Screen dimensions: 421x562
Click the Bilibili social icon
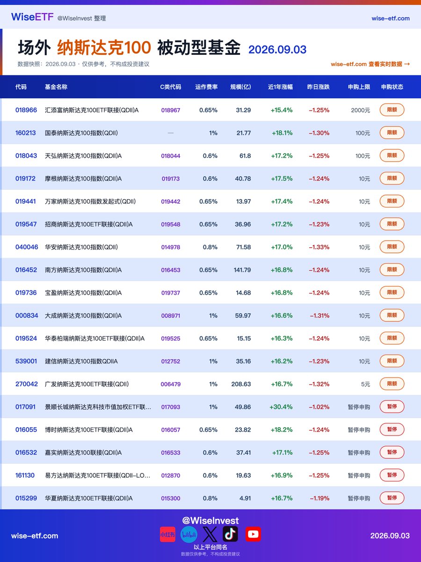189,534
